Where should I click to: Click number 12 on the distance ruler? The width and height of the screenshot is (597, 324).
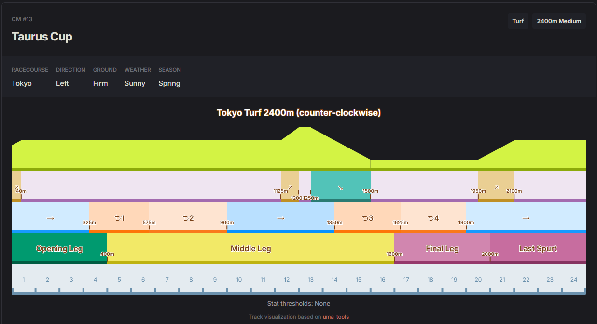287,279
